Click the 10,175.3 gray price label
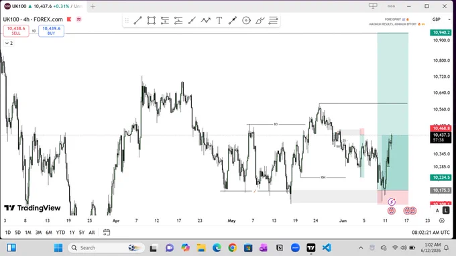Image resolution: width=456 pixels, height=256 pixels. click(x=441, y=190)
